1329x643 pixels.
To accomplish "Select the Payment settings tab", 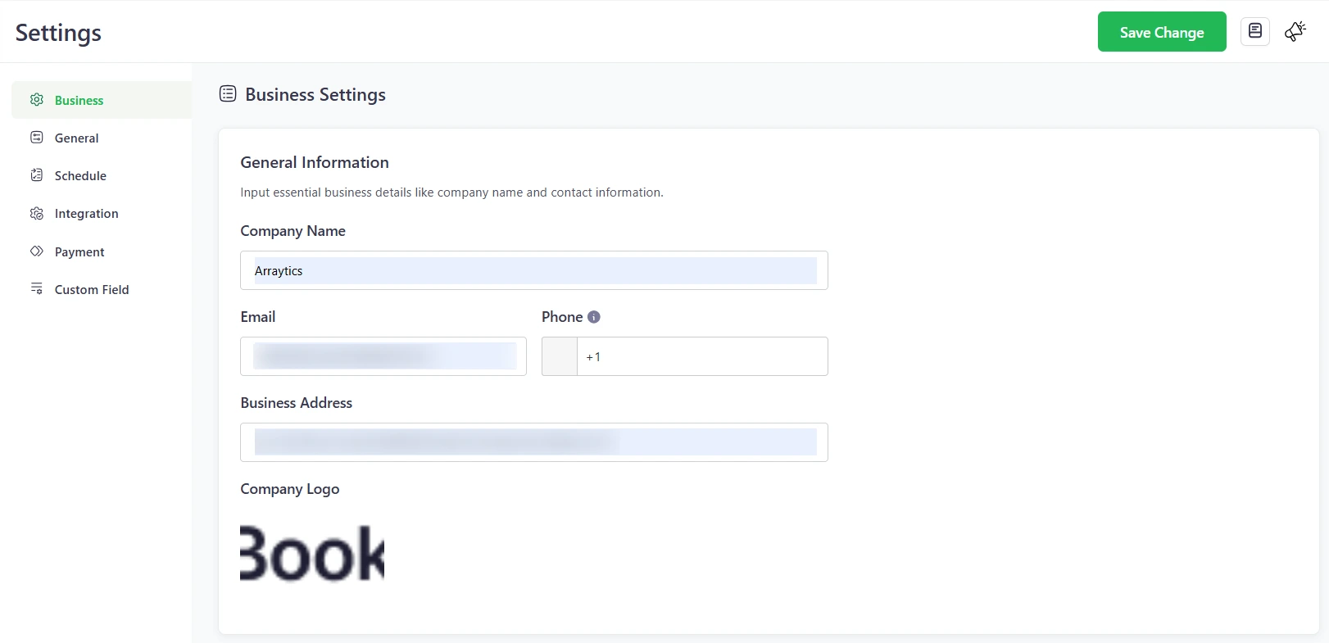I will pos(79,252).
